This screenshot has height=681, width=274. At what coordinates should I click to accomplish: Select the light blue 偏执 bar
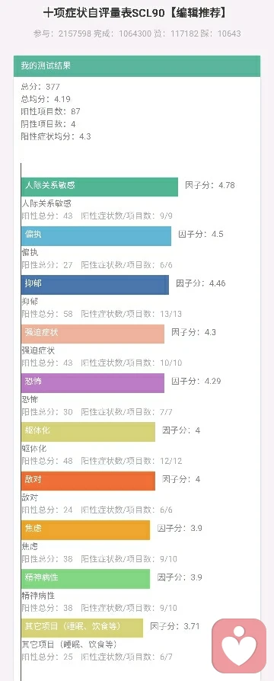coord(96,236)
